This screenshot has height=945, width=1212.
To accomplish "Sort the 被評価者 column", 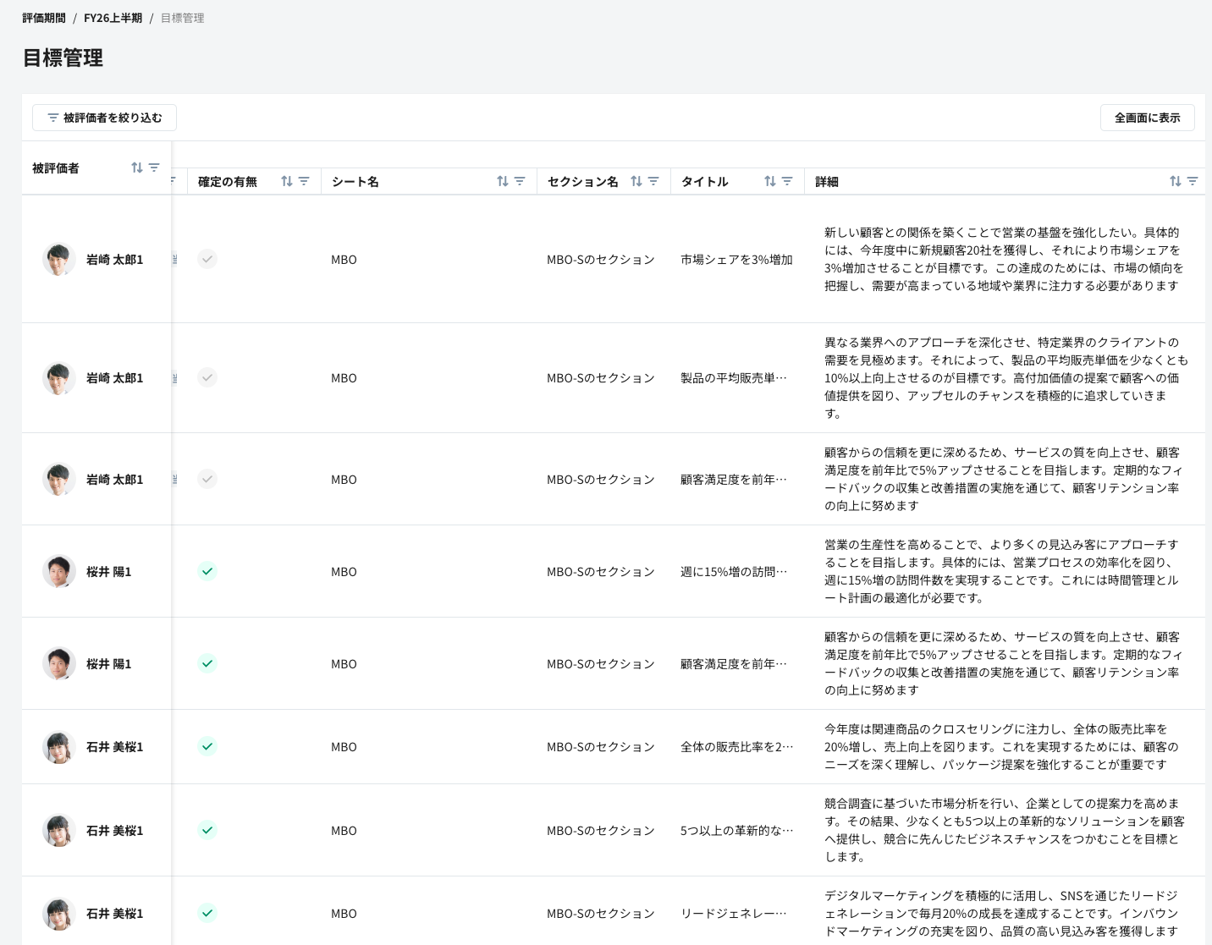I will pyautogui.click(x=137, y=168).
